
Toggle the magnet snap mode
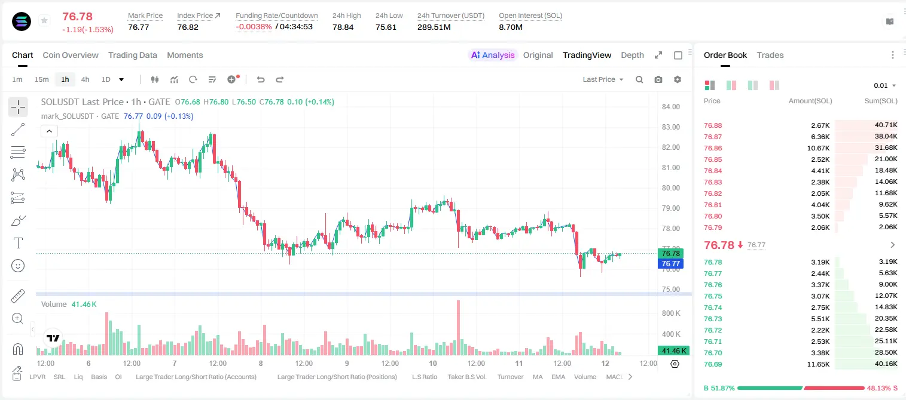coord(18,349)
